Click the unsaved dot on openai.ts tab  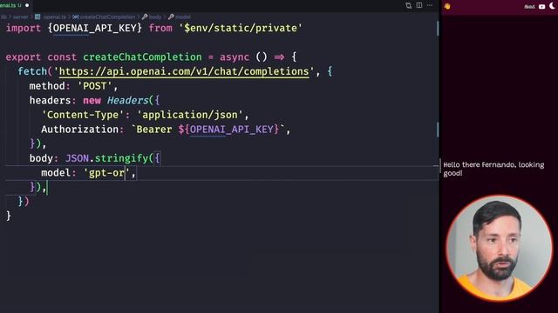(x=27, y=5)
